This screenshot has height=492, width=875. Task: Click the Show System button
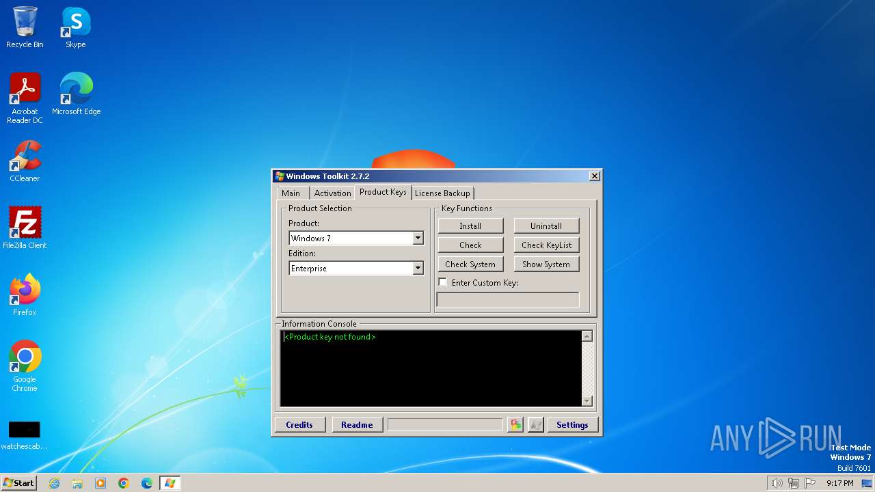pyautogui.click(x=546, y=264)
